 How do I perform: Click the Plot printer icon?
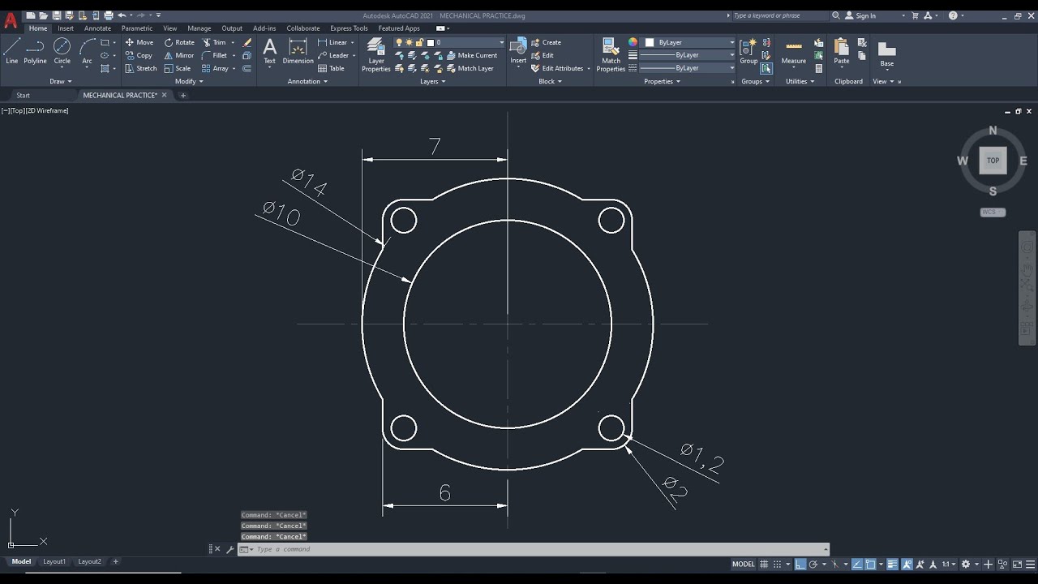(x=109, y=15)
